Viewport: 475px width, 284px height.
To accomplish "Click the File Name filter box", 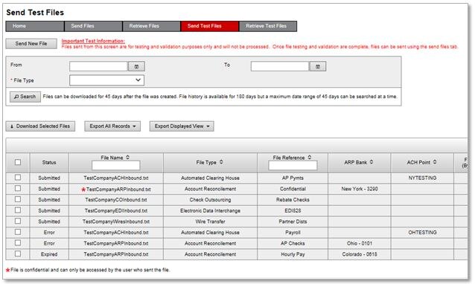I will point(116,166).
